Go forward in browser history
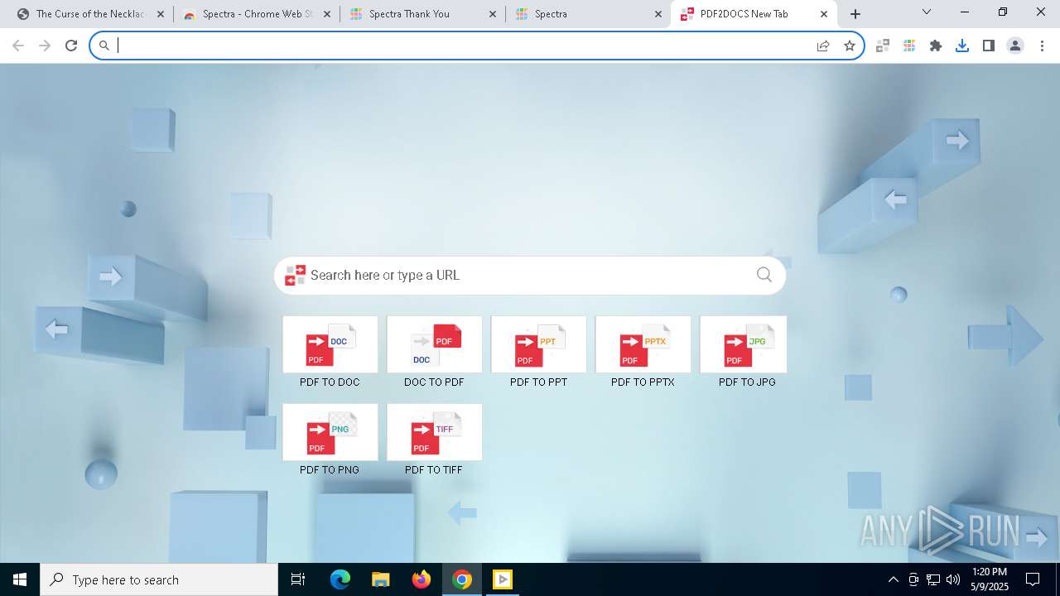This screenshot has height=596, width=1060. 45,46
